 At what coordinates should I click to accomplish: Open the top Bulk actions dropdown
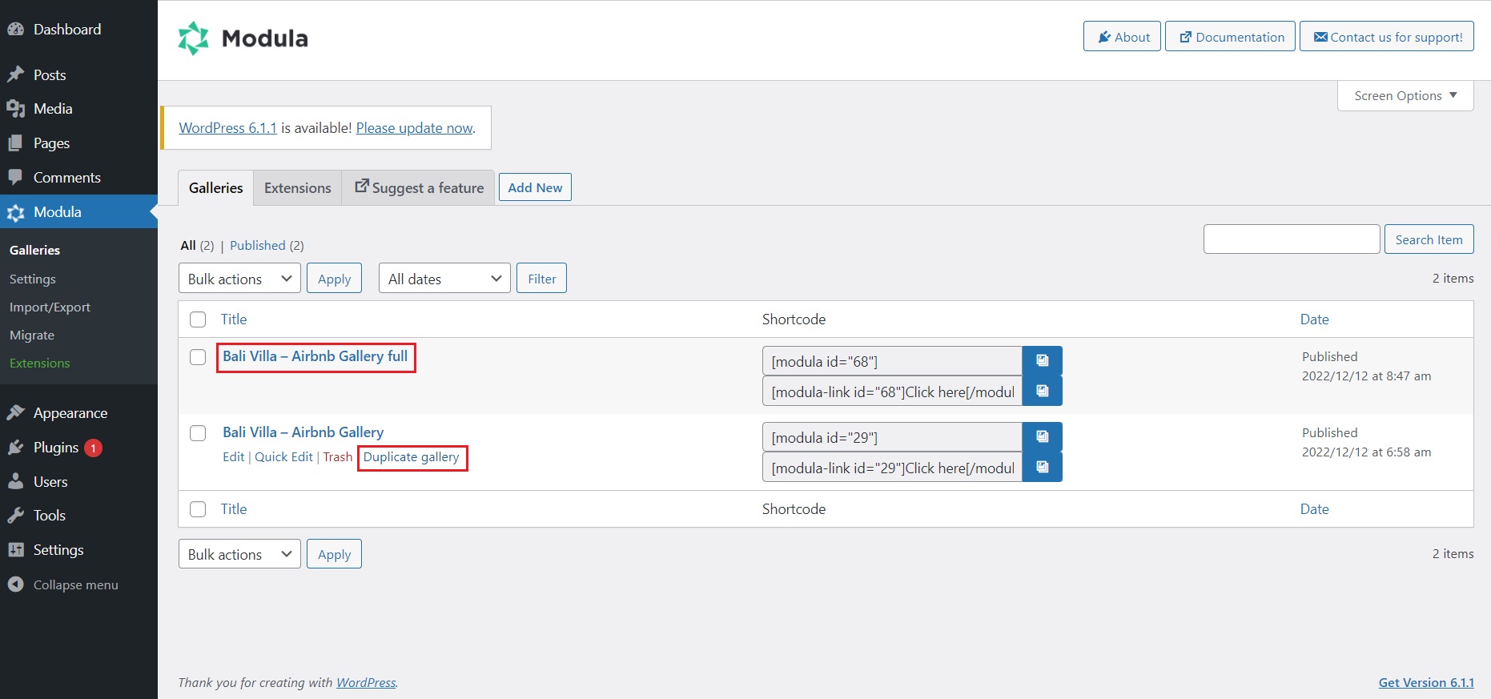pos(239,279)
